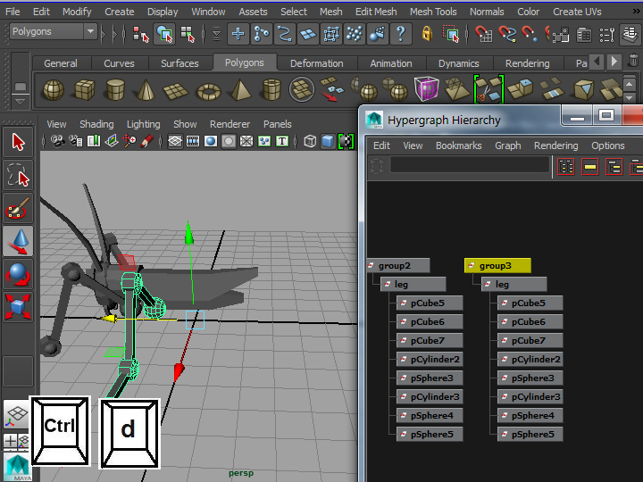The image size is (643, 482).
Task: Create a polygon pyramid from shelf
Action: (x=241, y=90)
